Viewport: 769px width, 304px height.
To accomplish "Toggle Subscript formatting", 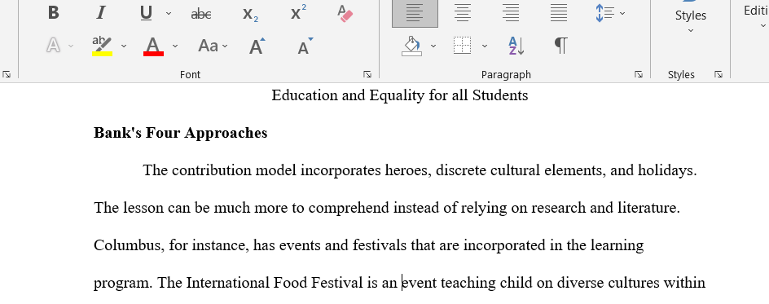I will click(x=250, y=14).
